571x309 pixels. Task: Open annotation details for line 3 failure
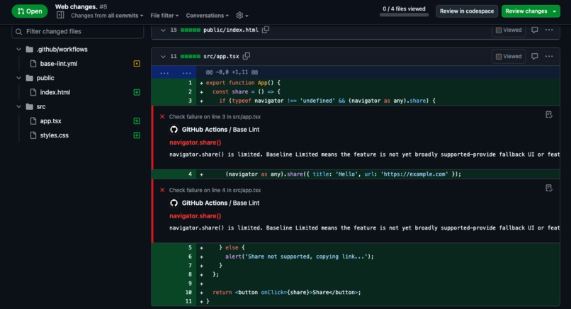549,115
